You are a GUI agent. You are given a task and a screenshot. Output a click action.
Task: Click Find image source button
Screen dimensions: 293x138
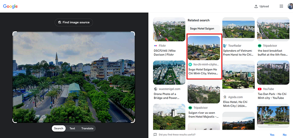pos(74,22)
